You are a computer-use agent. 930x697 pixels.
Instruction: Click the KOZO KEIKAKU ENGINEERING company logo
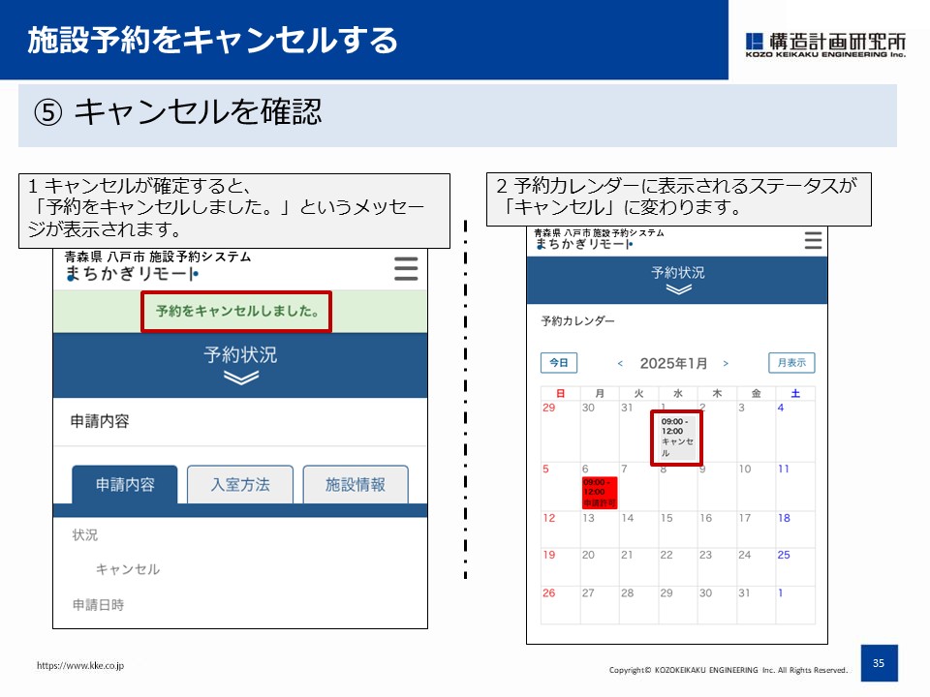(x=825, y=45)
